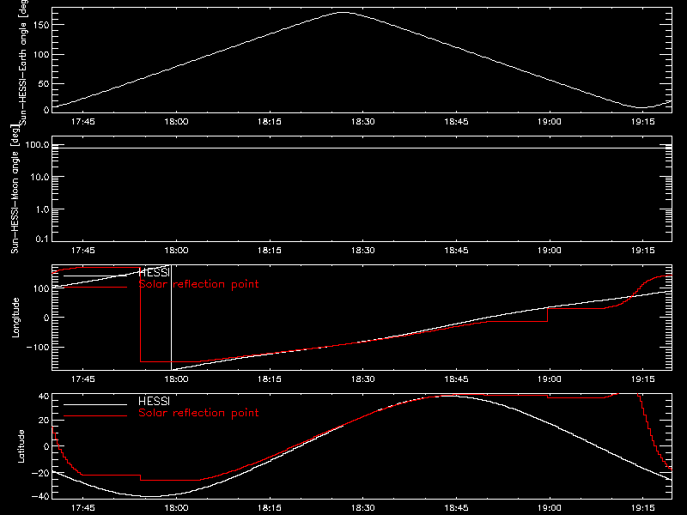Click the Sun-HESSI-Moon angle axis title
687x515 pixels.
coord(15,189)
